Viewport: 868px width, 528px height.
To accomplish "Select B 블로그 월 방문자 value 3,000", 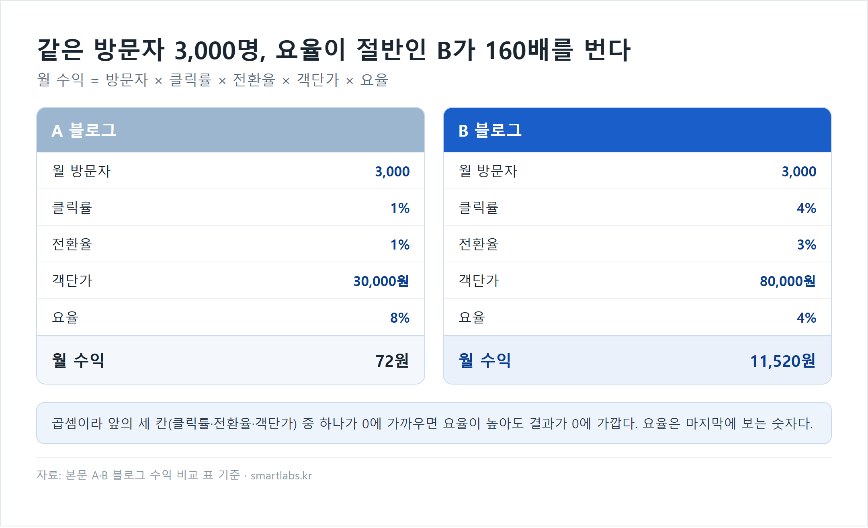I will point(799,172).
